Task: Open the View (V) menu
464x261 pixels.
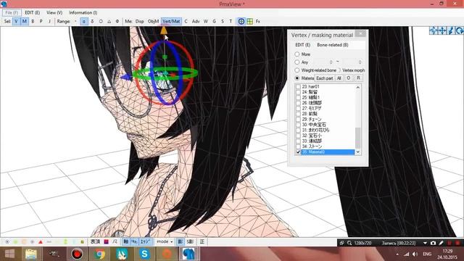Action: pyautogui.click(x=54, y=13)
